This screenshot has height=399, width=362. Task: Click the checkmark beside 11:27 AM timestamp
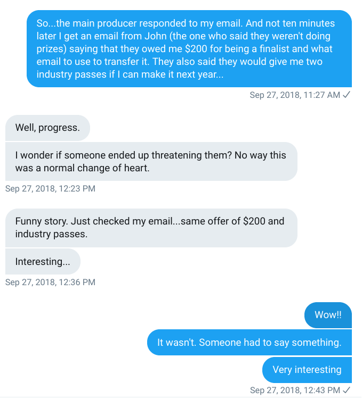point(347,95)
